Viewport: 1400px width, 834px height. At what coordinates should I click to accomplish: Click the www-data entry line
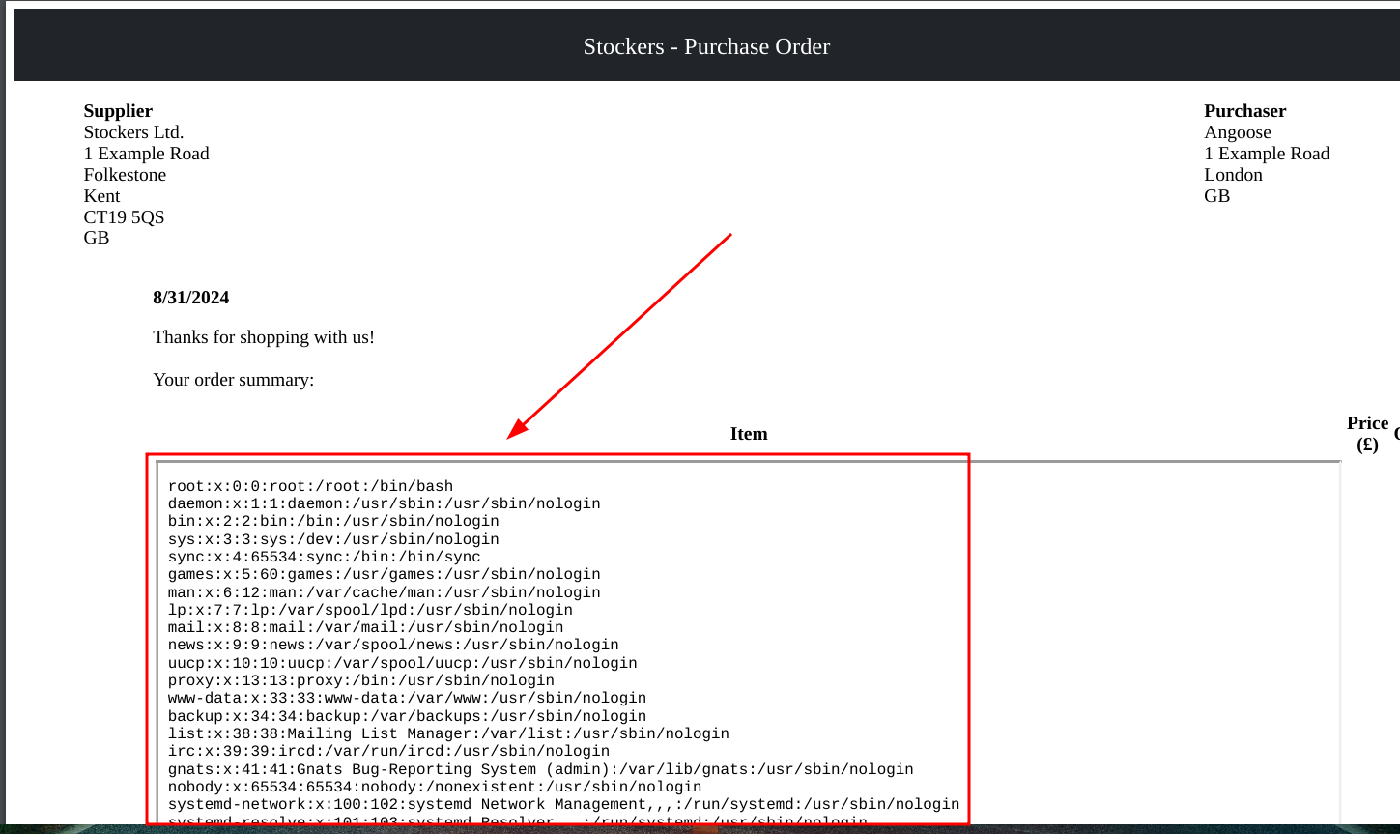(x=407, y=698)
